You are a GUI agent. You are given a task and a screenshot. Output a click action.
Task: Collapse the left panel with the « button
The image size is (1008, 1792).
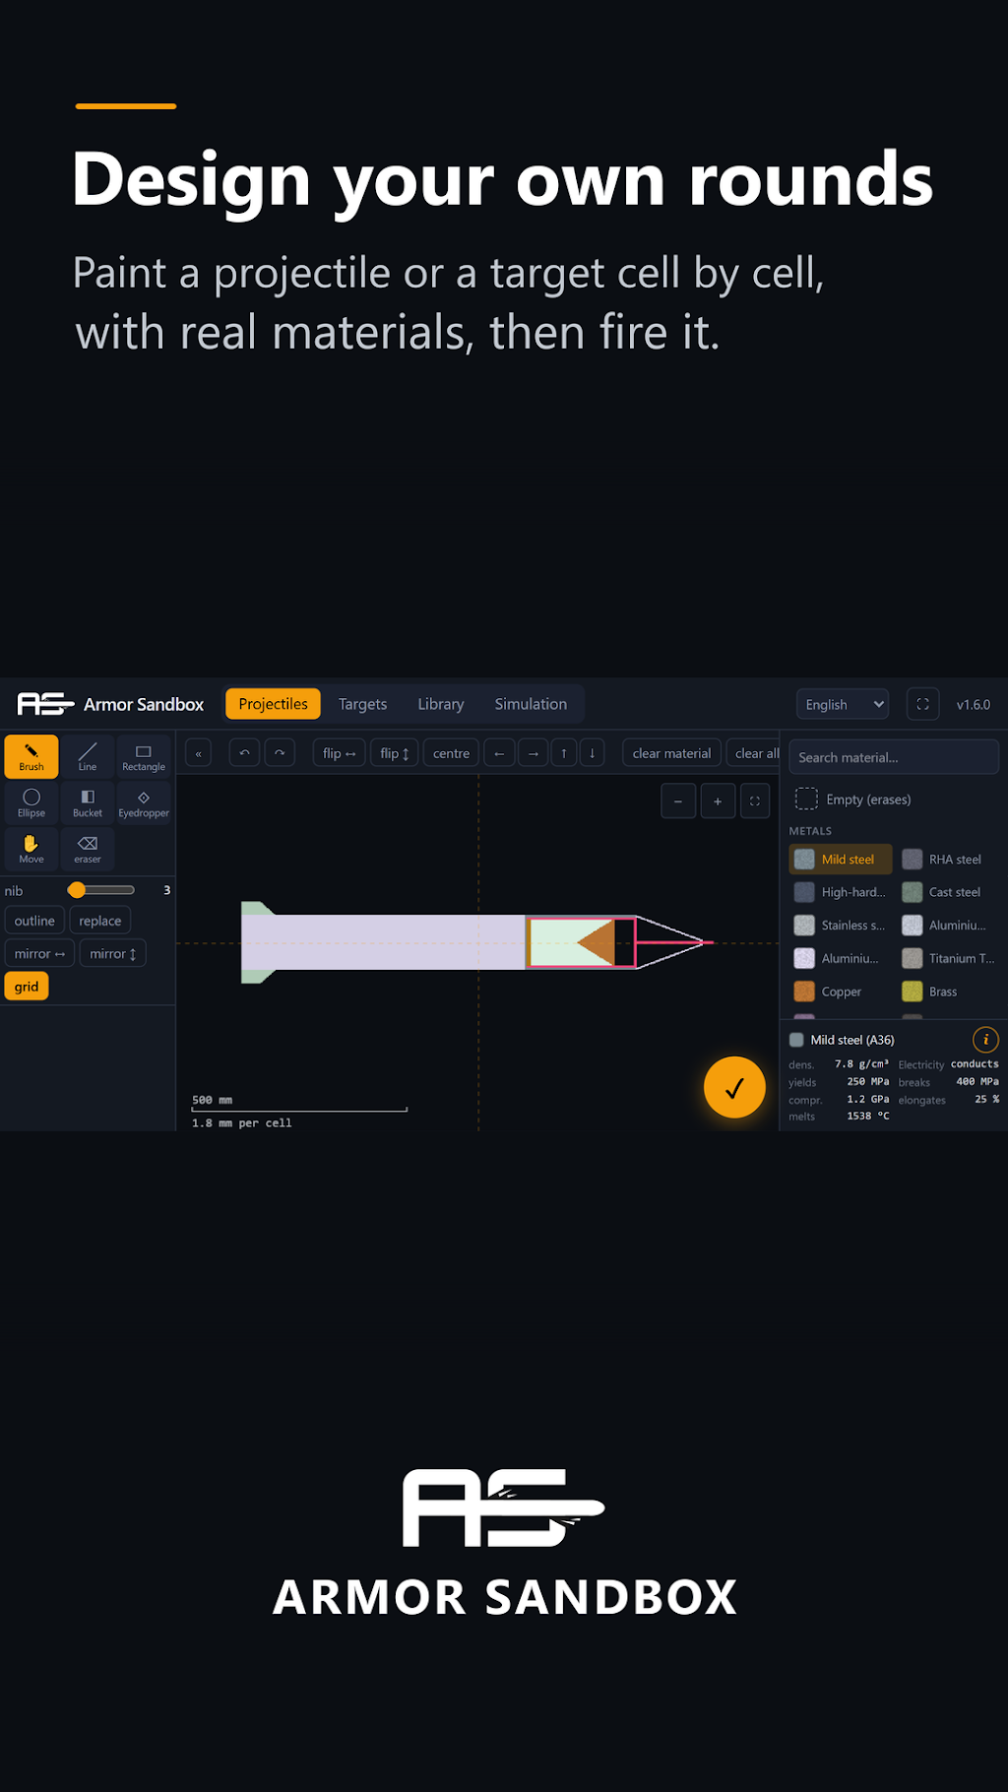pos(198,753)
